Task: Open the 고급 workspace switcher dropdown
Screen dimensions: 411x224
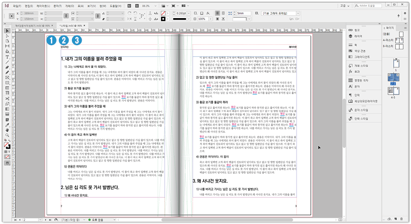Action: (x=345, y=6)
